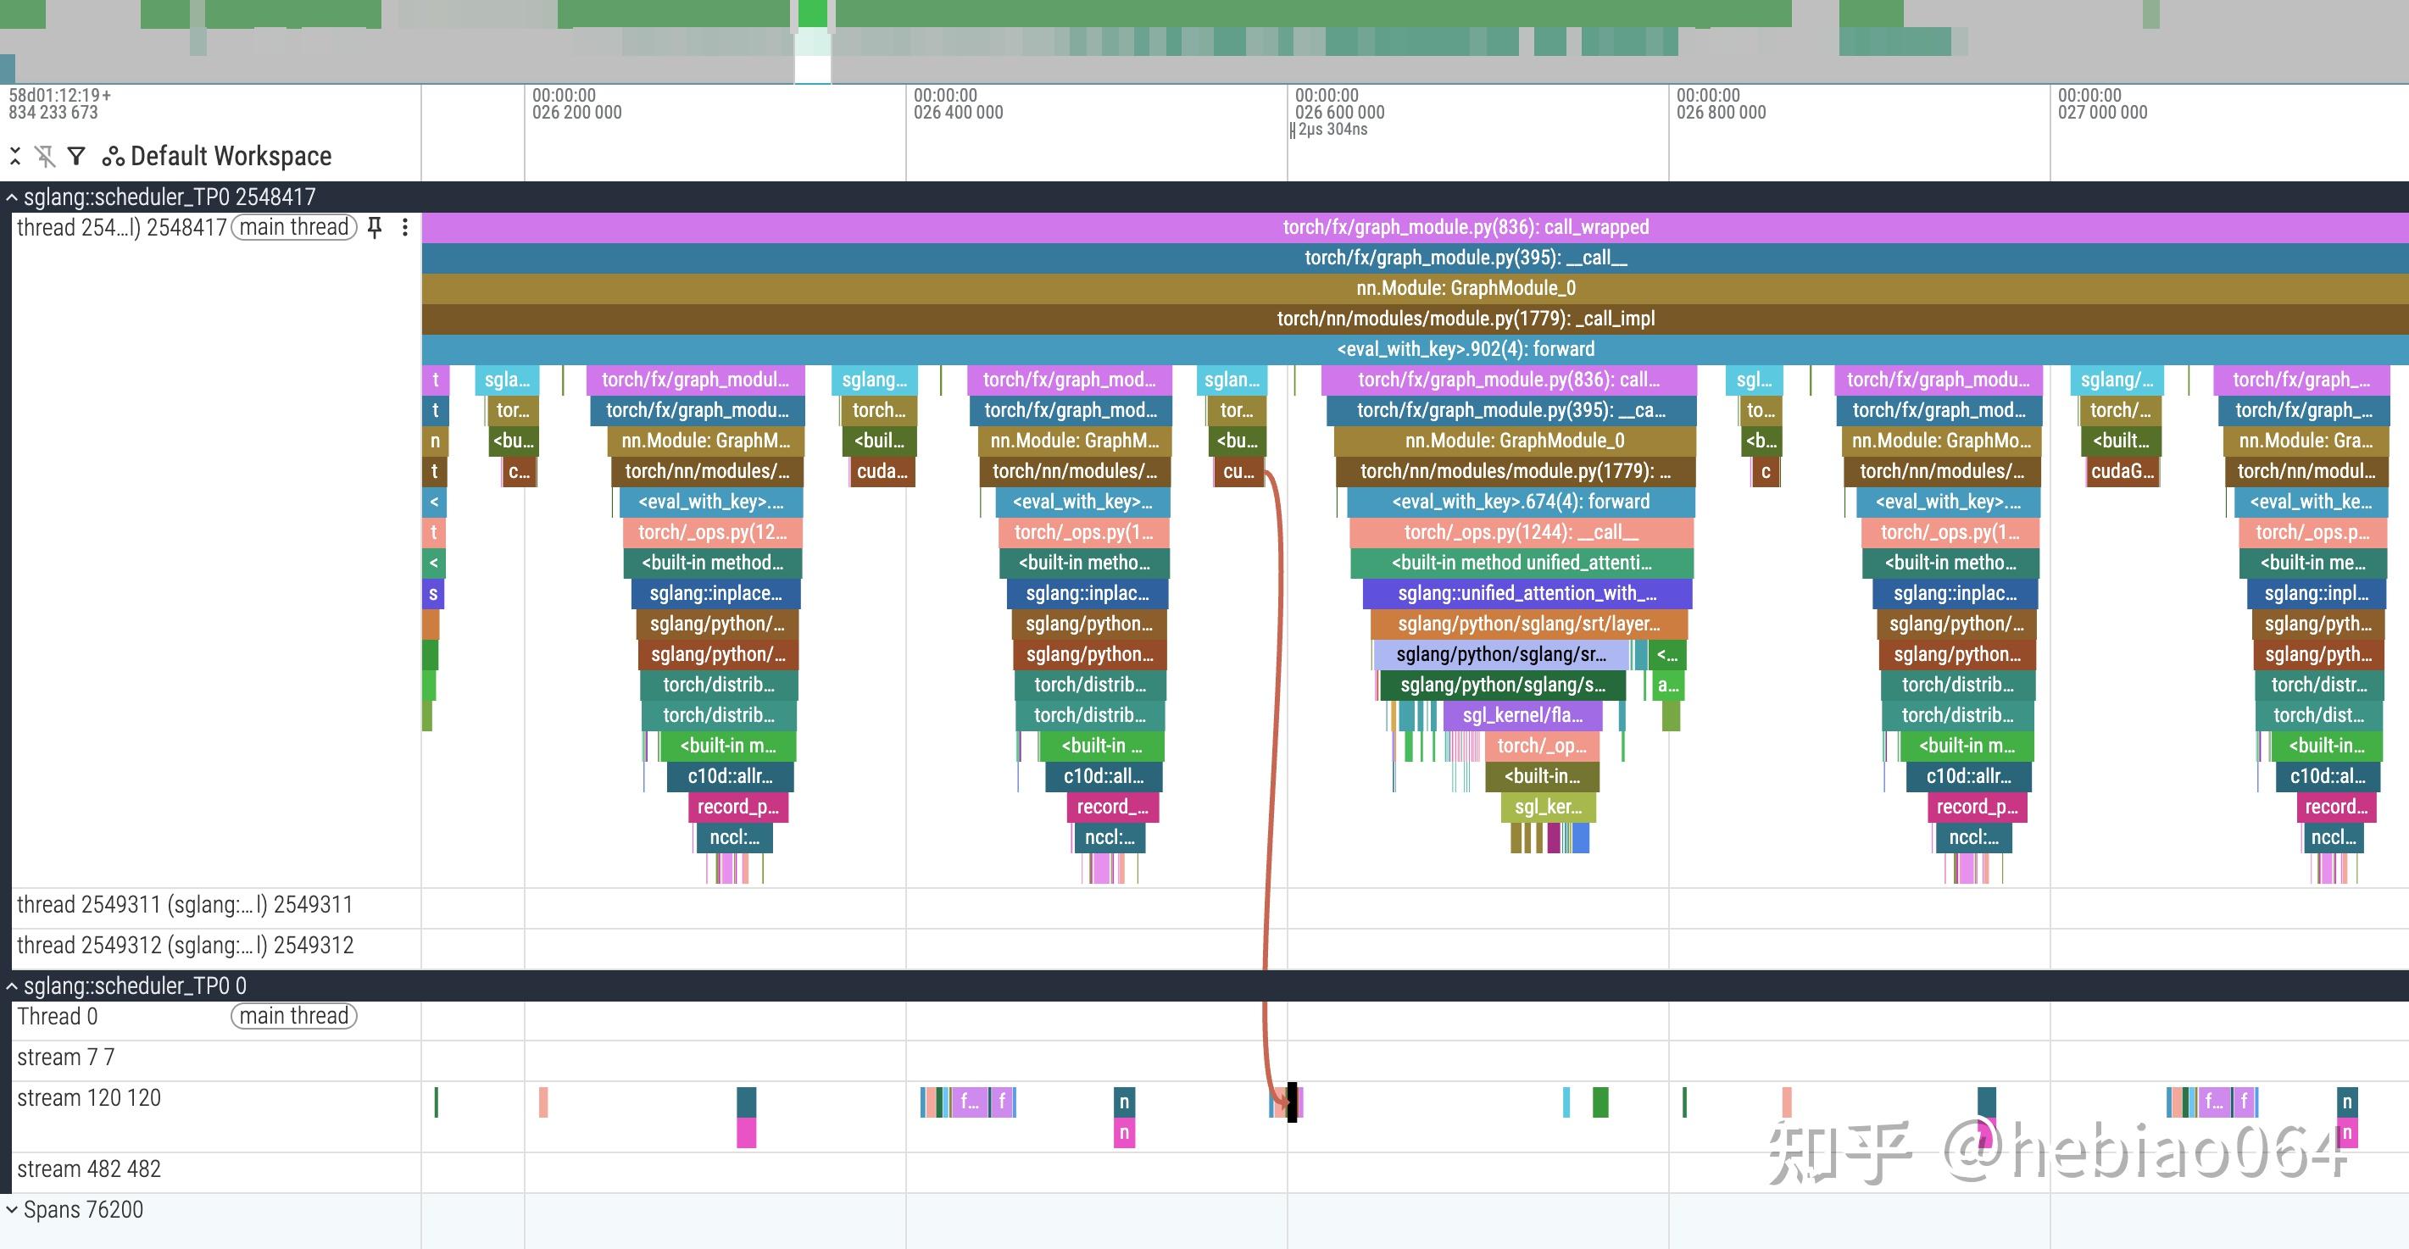Select the <eval_with_key>.674(4): forward slice
The image size is (2409, 1249).
1520,502
